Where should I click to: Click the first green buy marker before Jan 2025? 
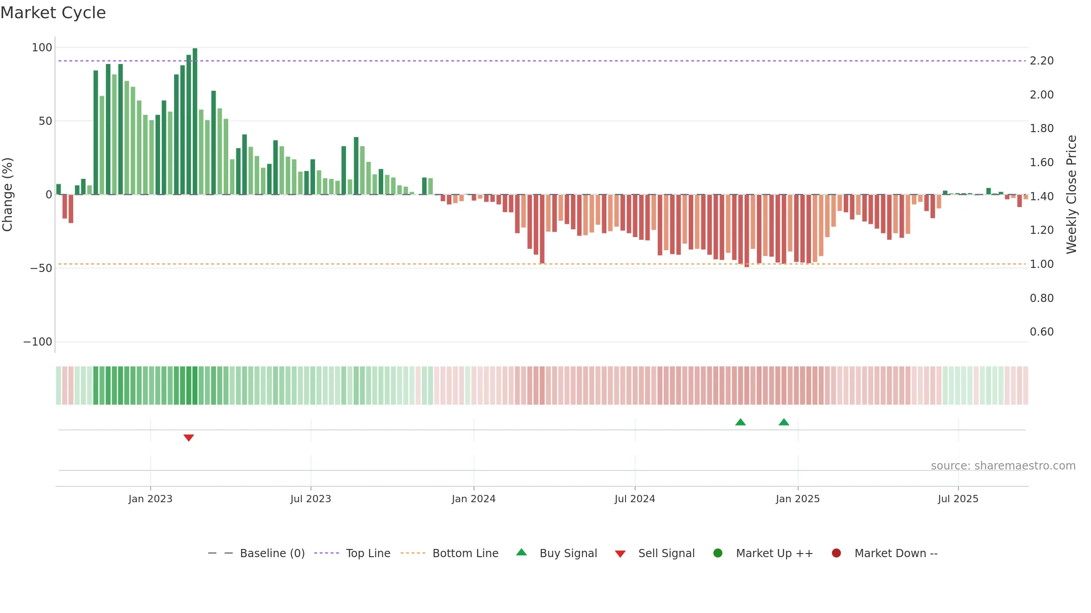pos(741,422)
